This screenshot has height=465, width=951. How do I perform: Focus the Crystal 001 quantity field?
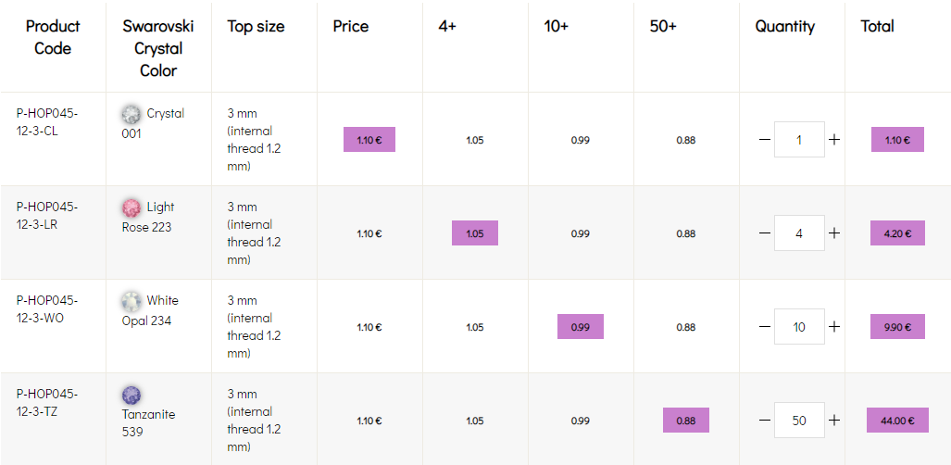coord(799,140)
